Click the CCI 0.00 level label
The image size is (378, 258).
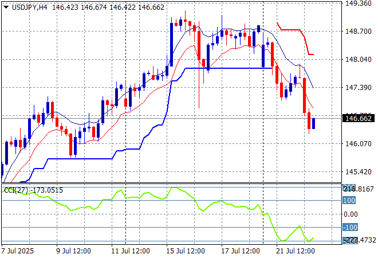(x=351, y=214)
